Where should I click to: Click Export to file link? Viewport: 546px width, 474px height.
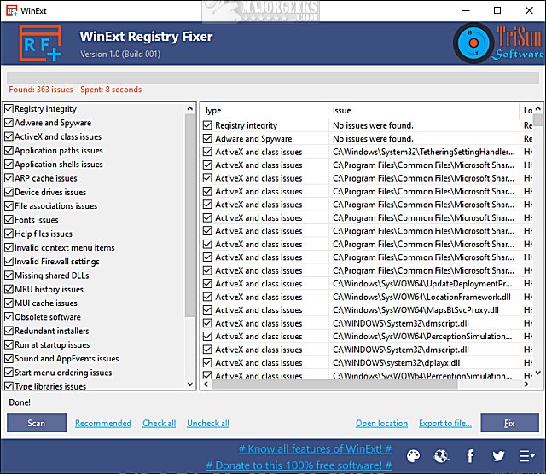click(445, 424)
